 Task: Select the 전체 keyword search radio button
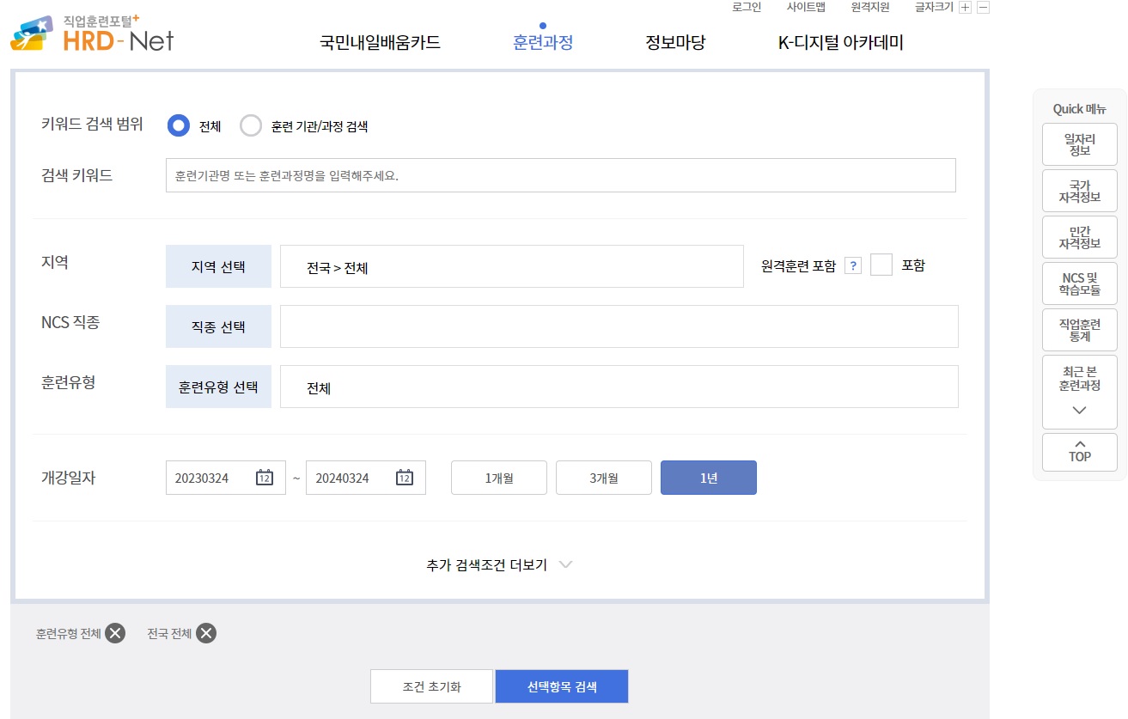tap(178, 125)
